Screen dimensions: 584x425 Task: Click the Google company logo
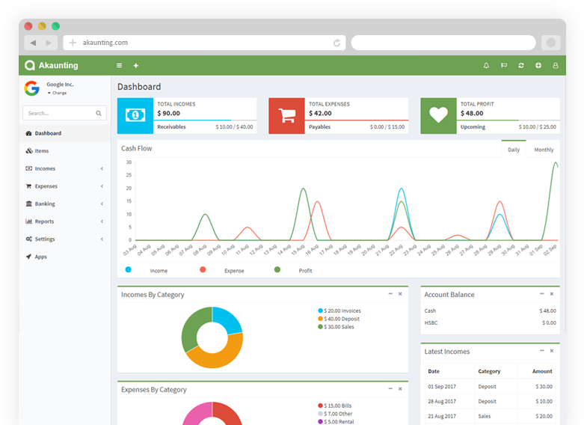[x=32, y=88]
